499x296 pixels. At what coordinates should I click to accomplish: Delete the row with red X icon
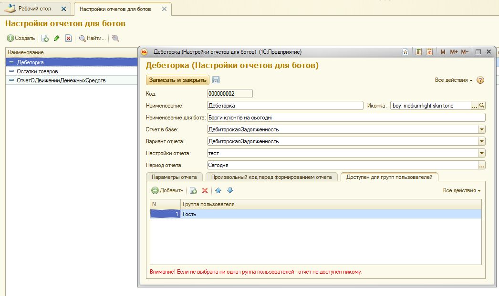point(205,190)
